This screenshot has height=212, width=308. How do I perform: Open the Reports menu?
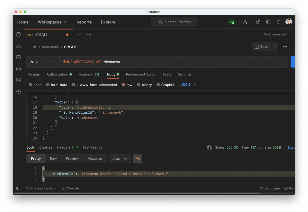pos(84,22)
